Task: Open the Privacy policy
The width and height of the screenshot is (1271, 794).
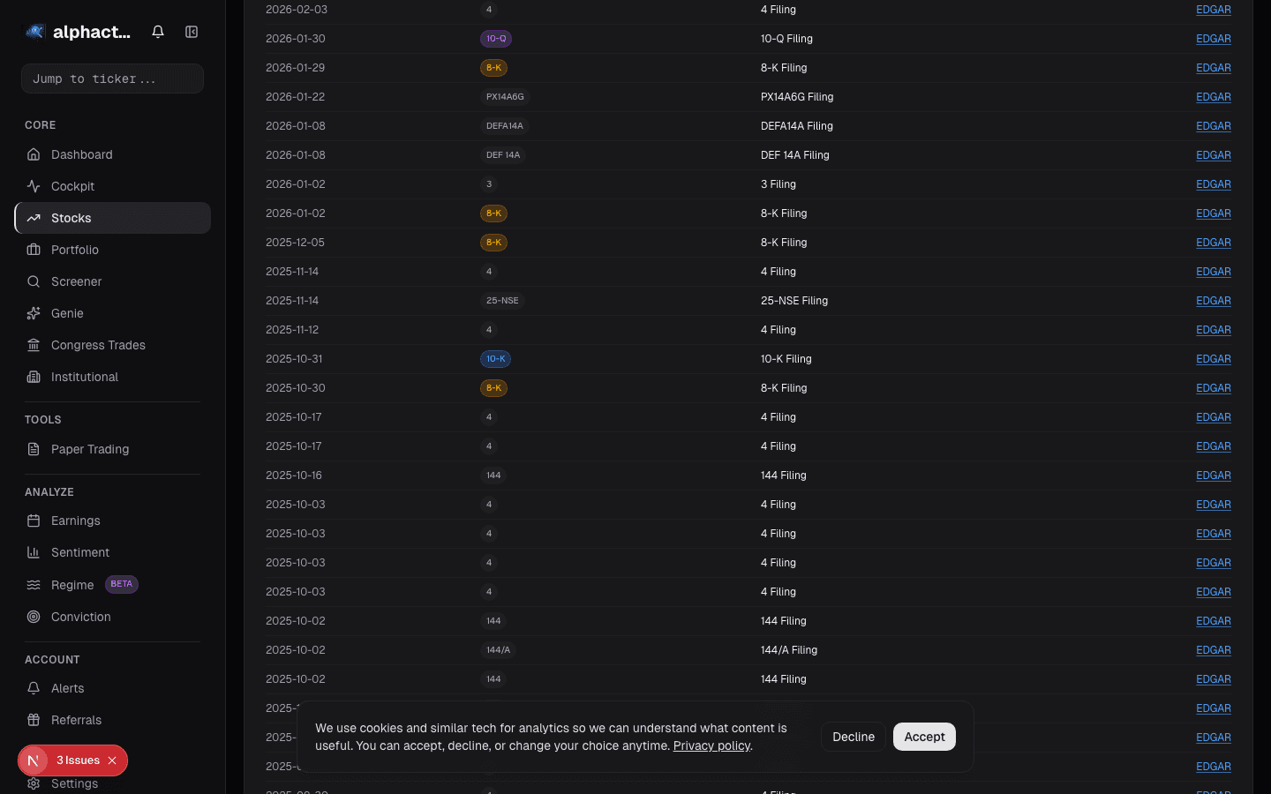Action: tap(711, 745)
